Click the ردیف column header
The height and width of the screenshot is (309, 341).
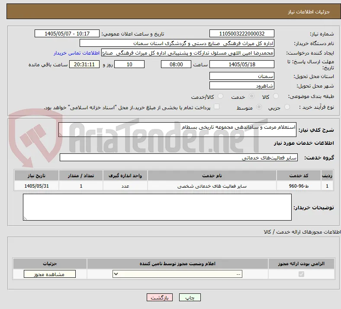[327, 176]
